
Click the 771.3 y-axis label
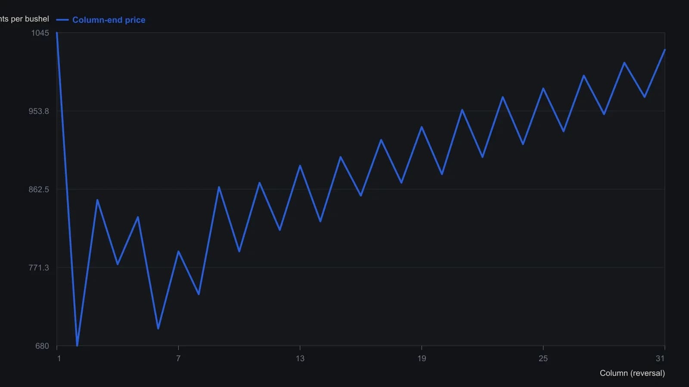point(39,268)
